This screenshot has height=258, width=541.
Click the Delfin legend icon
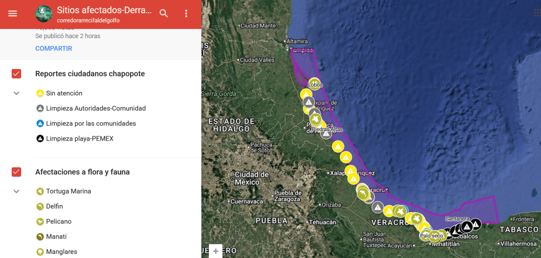pos(40,206)
